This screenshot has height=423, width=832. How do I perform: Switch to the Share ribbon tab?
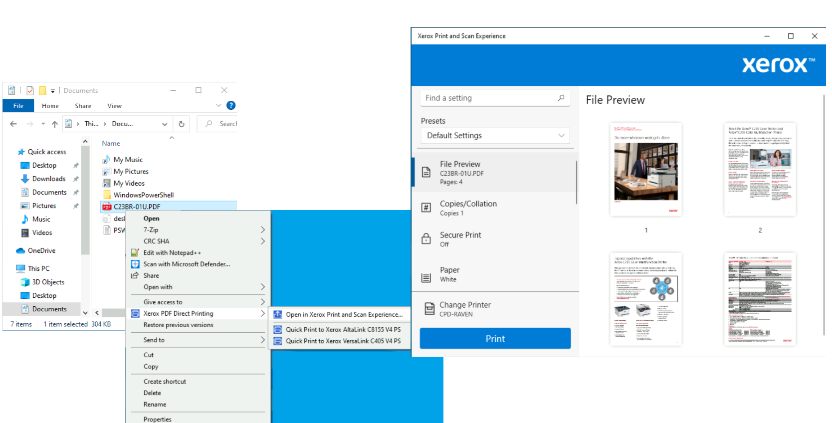coord(83,106)
